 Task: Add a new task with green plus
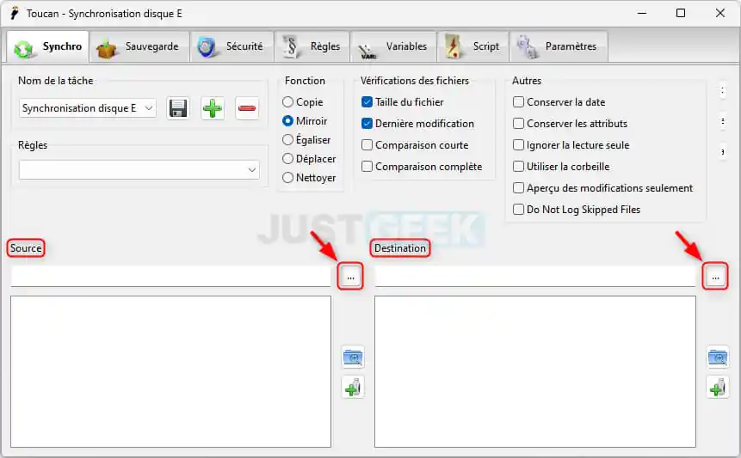213,108
